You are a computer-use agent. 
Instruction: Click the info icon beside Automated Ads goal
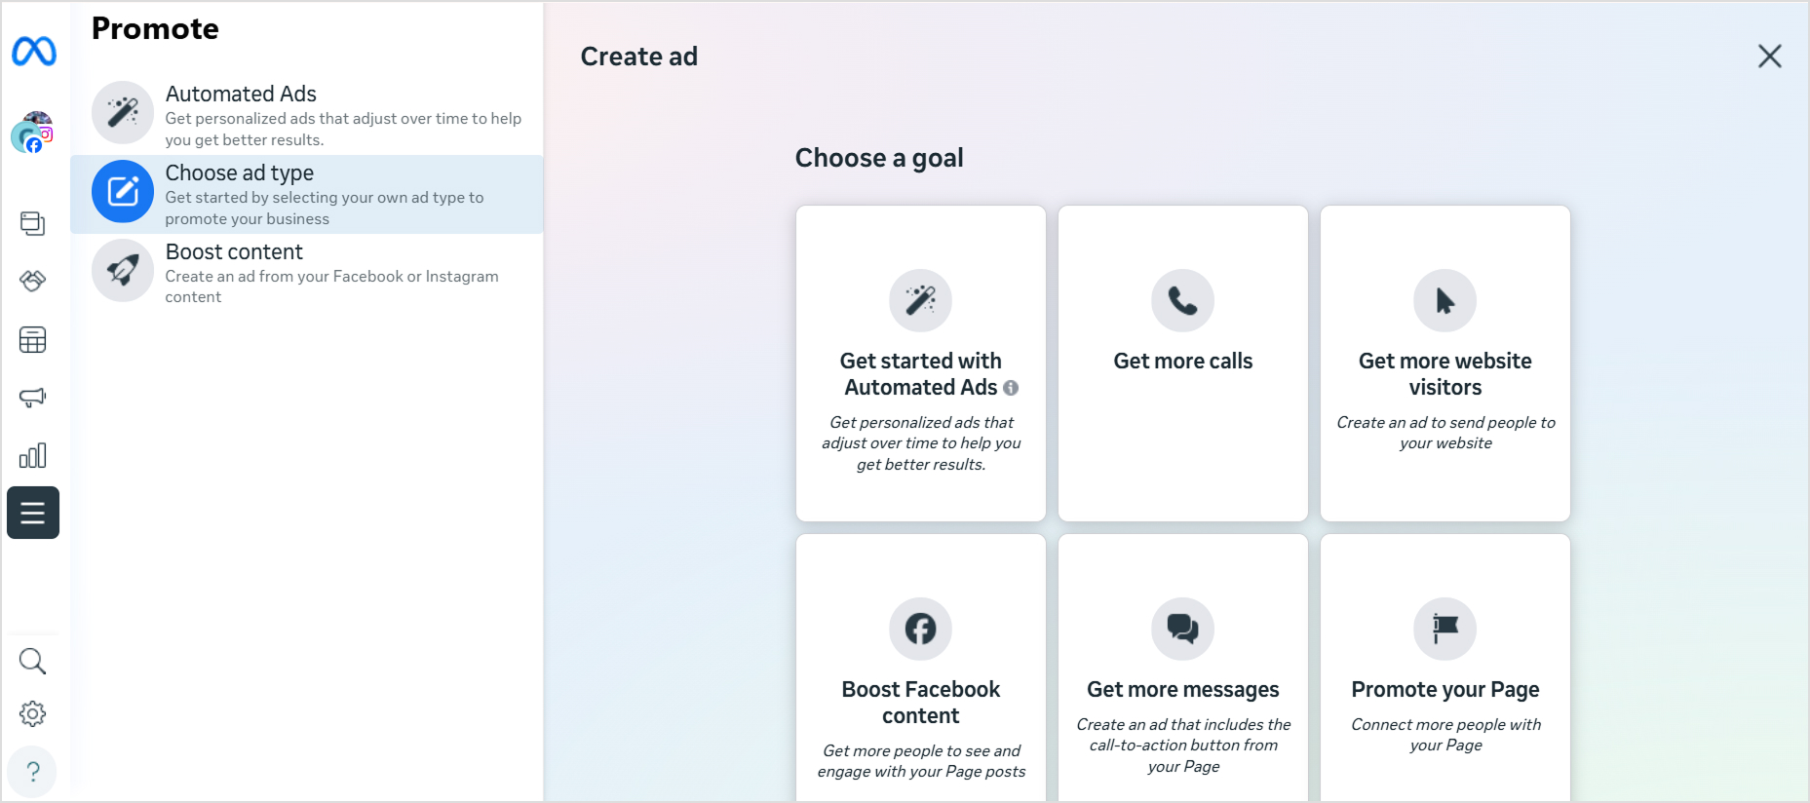[1011, 387]
